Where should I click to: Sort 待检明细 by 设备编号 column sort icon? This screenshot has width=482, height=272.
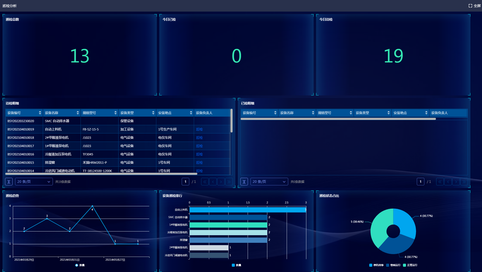[40, 113]
